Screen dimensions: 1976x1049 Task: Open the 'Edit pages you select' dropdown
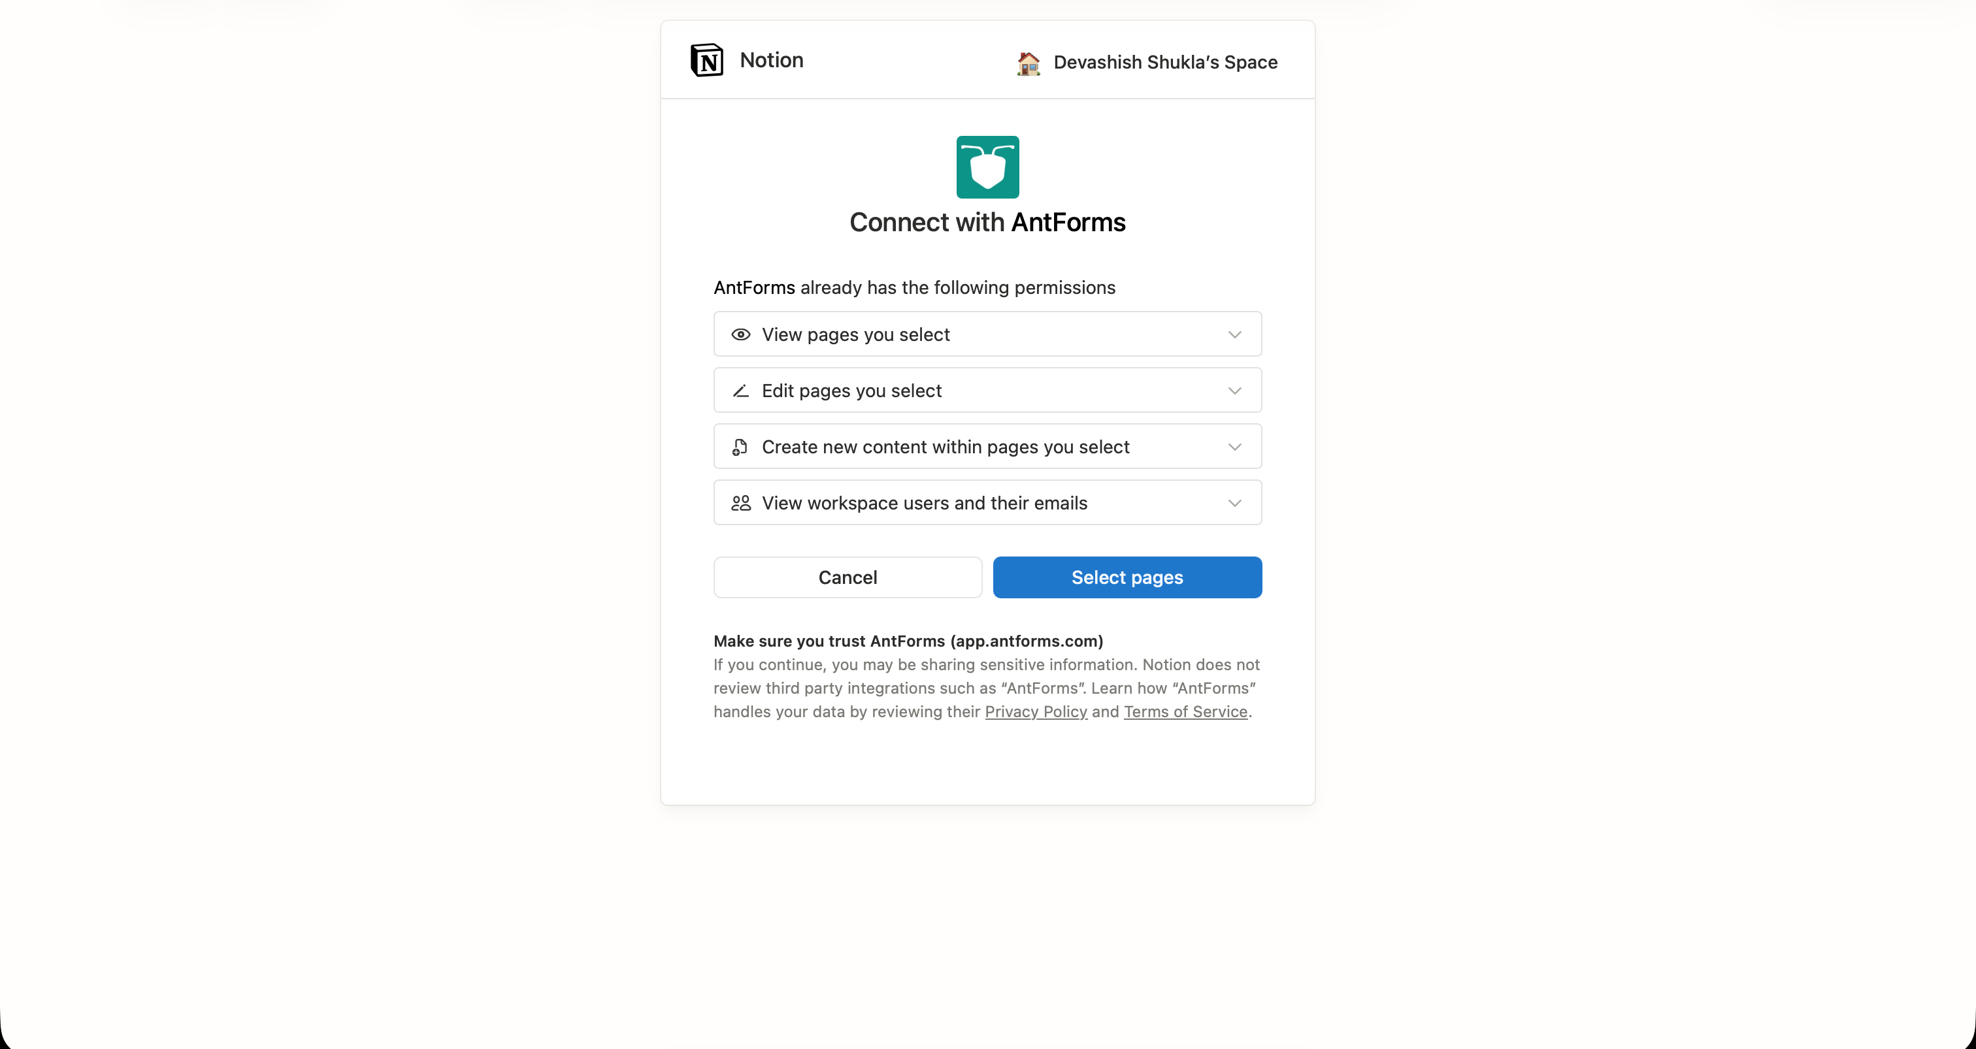coord(1234,391)
